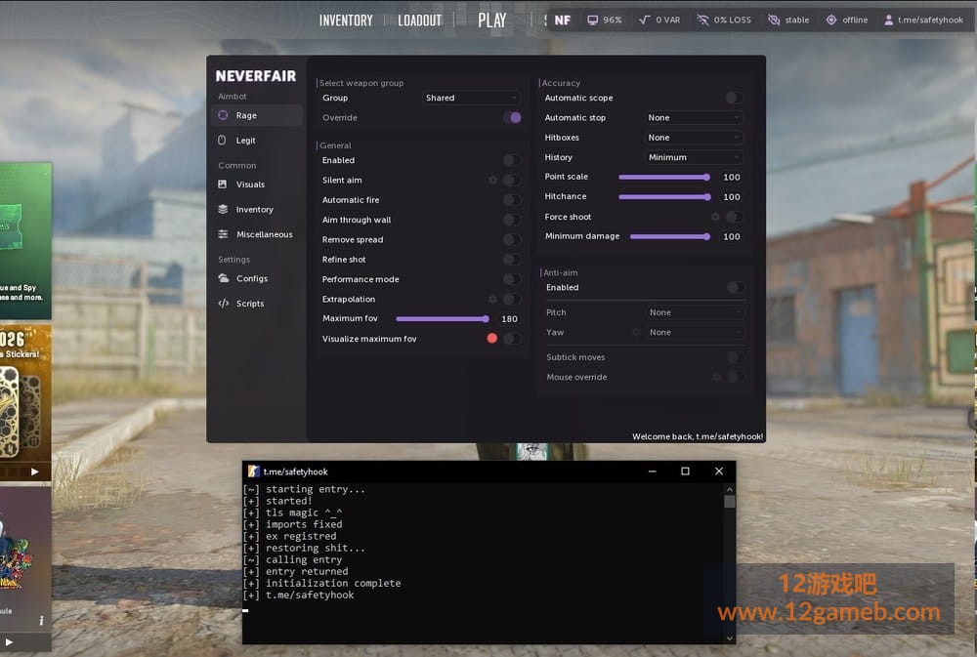Click the info icon on the left banner
977x657 pixels.
click(41, 620)
